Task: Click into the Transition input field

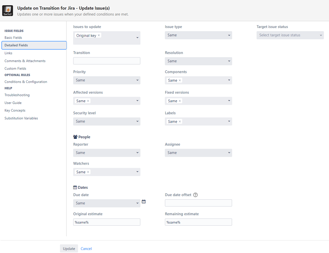Action: 107,61
